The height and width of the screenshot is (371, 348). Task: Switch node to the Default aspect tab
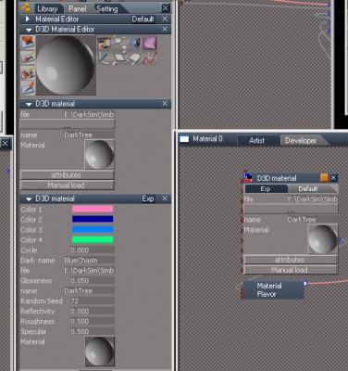(x=308, y=188)
